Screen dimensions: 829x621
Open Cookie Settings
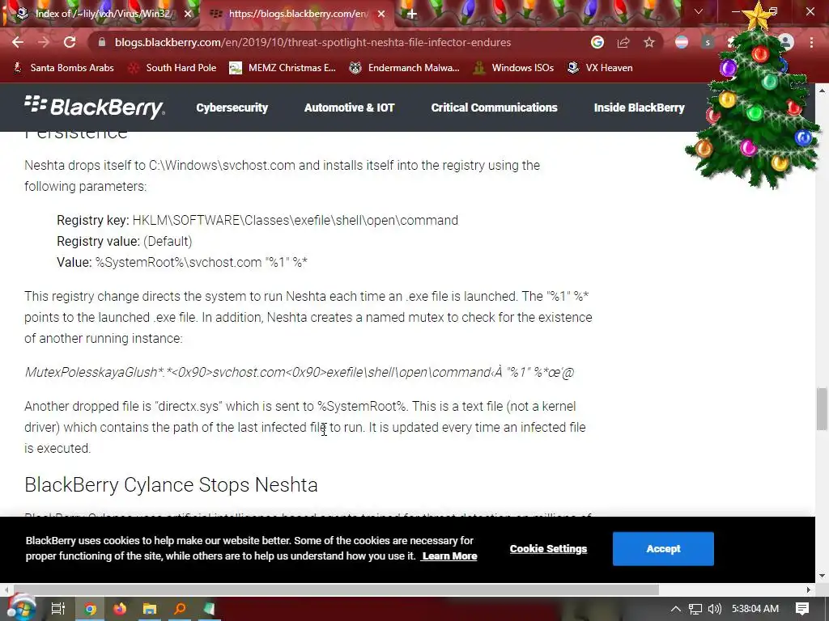point(548,549)
